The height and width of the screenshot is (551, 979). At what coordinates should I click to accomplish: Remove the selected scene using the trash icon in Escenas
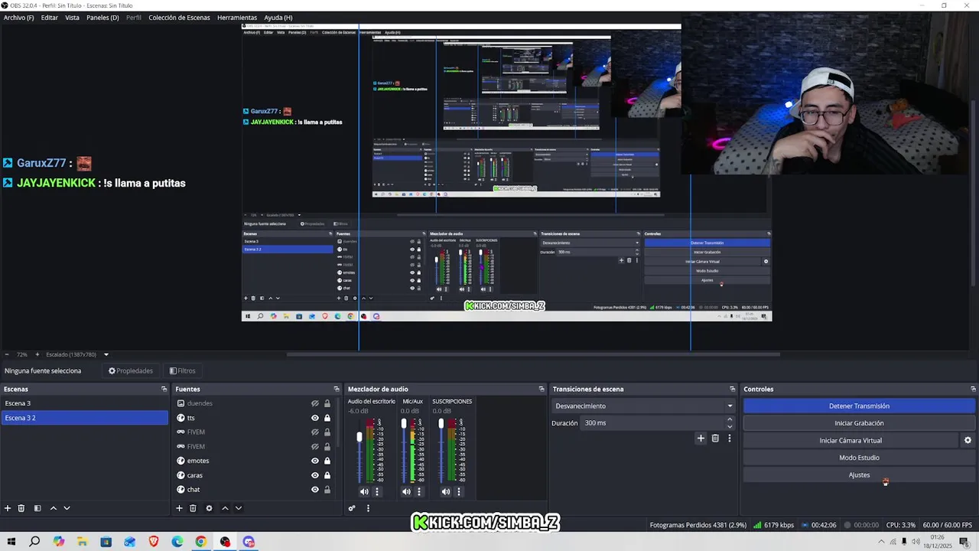pyautogui.click(x=21, y=508)
